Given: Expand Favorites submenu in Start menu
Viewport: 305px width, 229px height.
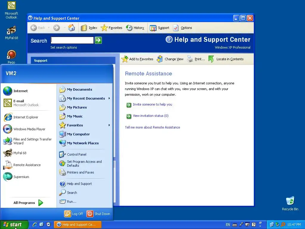Looking at the screenshot, I should click(x=85, y=125).
